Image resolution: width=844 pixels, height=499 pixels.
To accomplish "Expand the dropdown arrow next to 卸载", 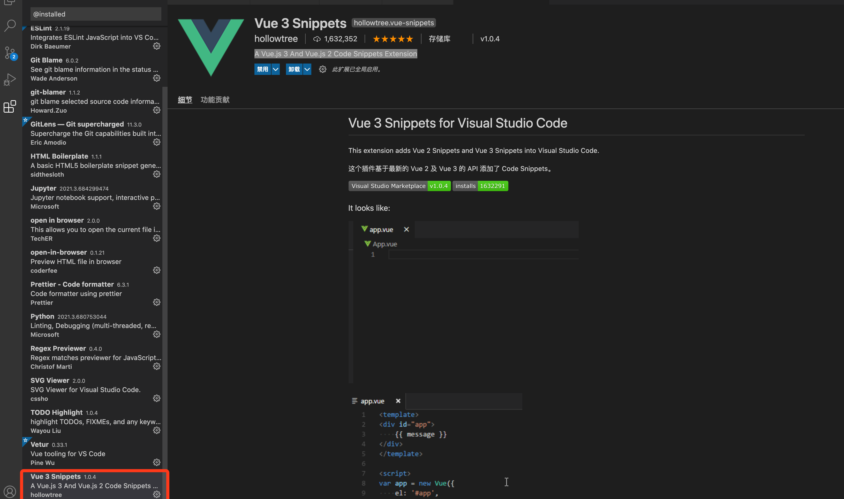I will coord(307,69).
